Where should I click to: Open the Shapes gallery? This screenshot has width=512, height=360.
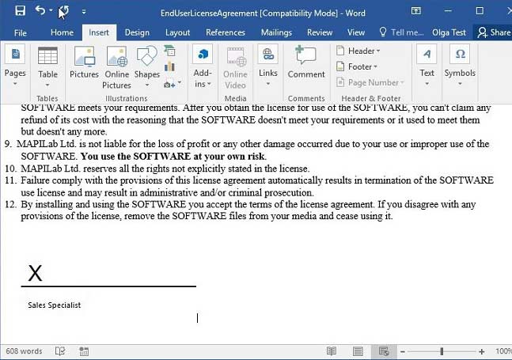pyautogui.click(x=147, y=67)
